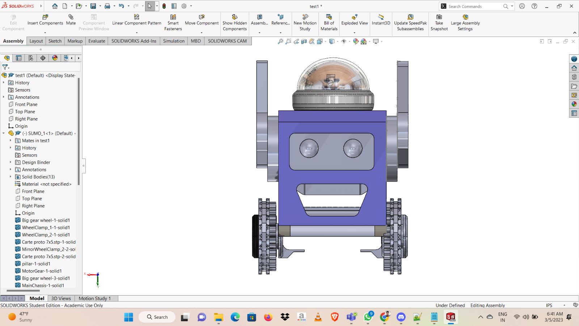The image size is (579, 326).
Task: Open the Section View tool
Action: tap(304, 42)
